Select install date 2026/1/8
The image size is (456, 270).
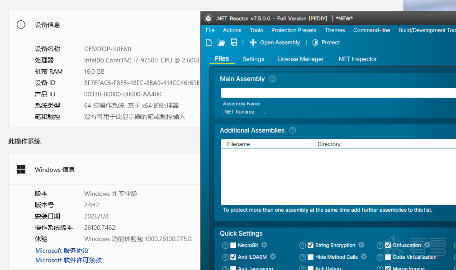coord(96,216)
